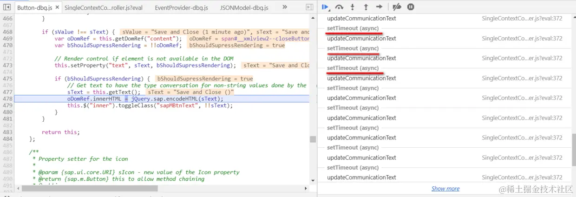Click the editor scroll-left arrow
Screen dimensions: 576x197
pos(18,188)
